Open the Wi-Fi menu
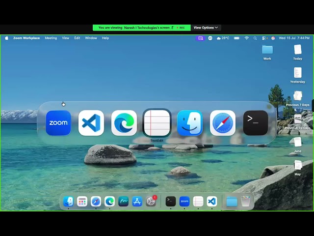This screenshot has height=236, width=314. coord(246,38)
